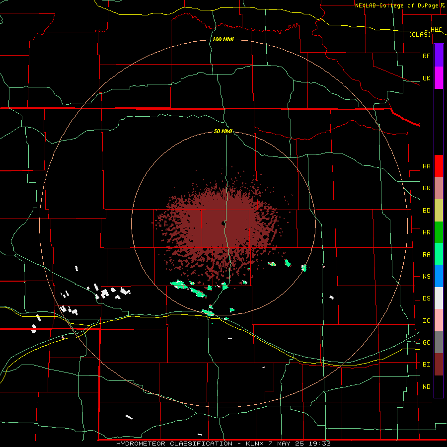The height and width of the screenshot is (447, 447).
Task: Click the 100 NMI range ring label
Action: point(223,39)
